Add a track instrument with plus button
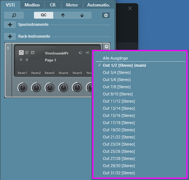The width and height of the screenshot is (189, 180). coord(10,24)
